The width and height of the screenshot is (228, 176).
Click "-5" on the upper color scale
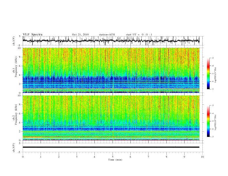[x=212, y=74]
